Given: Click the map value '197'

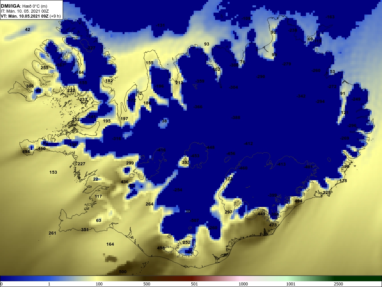Looking at the screenshot, I should point(124,119).
